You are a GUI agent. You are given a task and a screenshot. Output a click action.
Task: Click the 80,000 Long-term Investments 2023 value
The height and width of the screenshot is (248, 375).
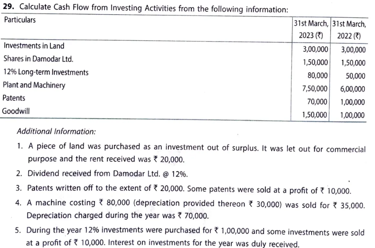(318, 76)
